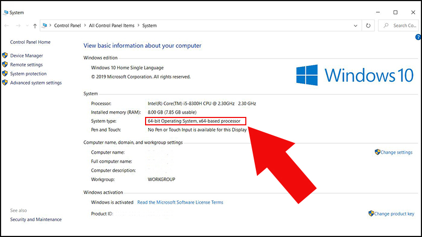
Task: Refresh the System page in address bar
Action: 368,25
